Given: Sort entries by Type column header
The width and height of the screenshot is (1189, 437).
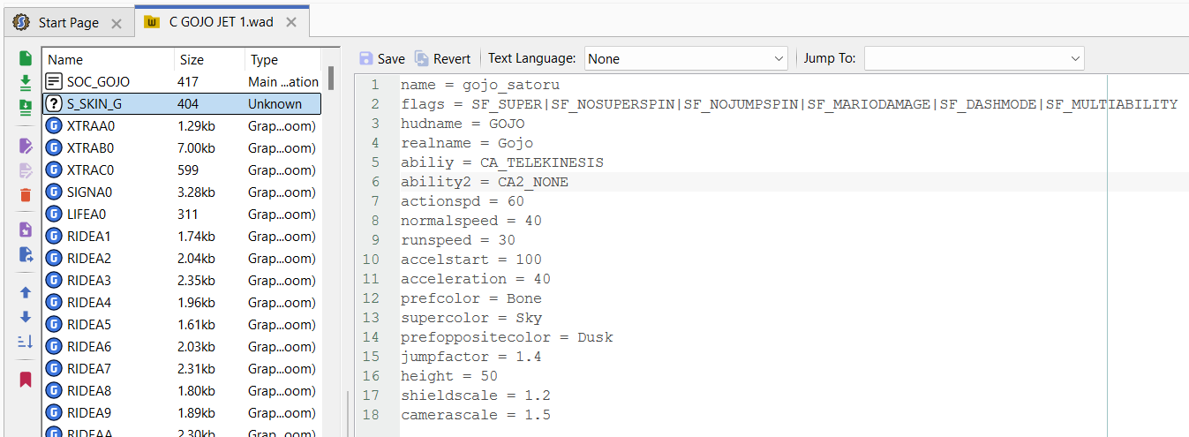Looking at the screenshot, I should pos(283,59).
